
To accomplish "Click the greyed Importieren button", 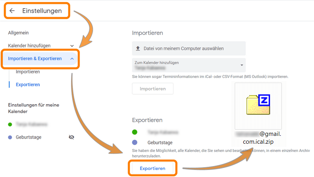I will [153, 89].
